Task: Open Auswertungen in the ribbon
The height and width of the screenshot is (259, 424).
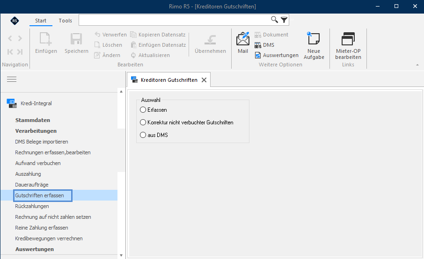Action: pos(277,55)
